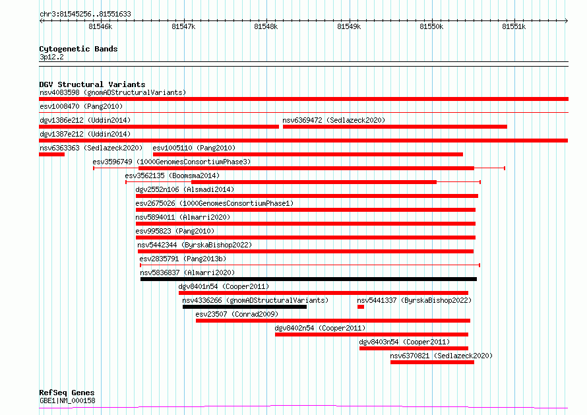This screenshot has height=415, width=587.
Task: Click the red nsv6369472 variant bar
Action: 395,127
